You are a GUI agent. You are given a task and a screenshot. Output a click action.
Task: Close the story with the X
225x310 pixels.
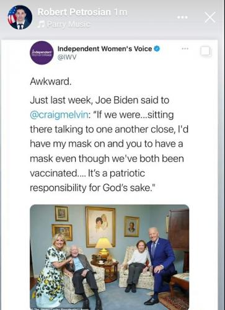point(210,17)
